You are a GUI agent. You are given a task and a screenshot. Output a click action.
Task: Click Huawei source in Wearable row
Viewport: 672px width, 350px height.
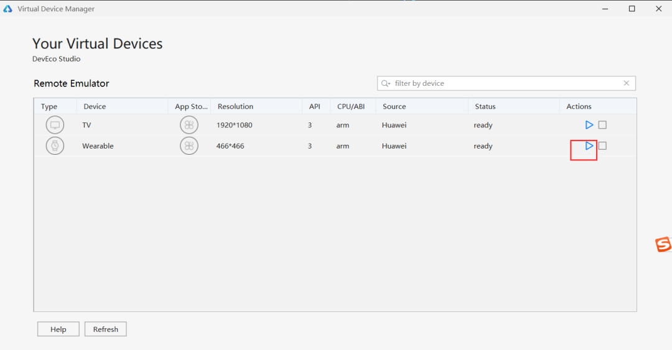click(394, 145)
